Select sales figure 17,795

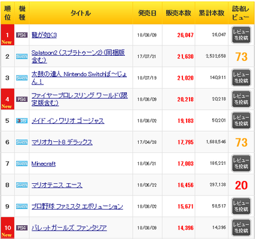(185, 142)
